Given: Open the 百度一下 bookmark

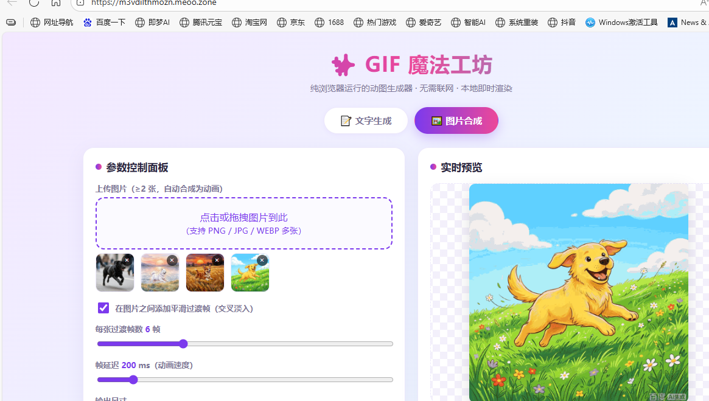Looking at the screenshot, I should coord(105,22).
